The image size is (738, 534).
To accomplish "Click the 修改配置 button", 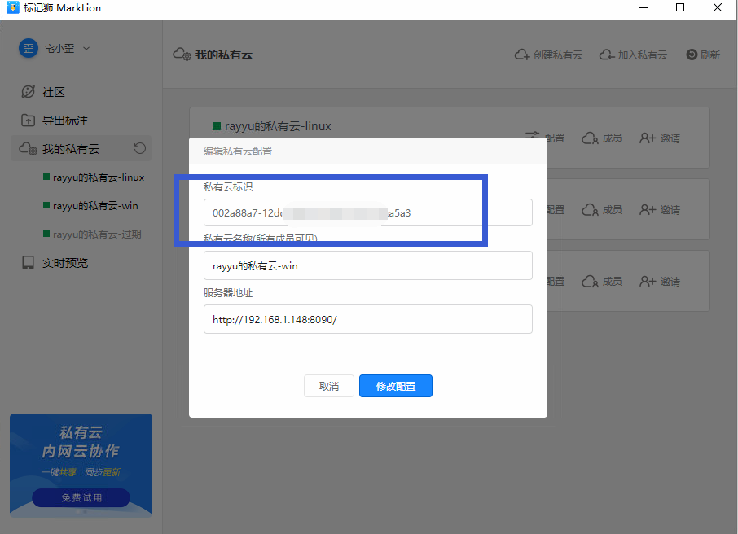I will point(396,387).
